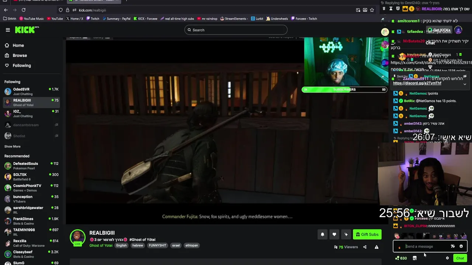Open TAEMIN1998 recommended channel
The width and height of the screenshot is (472, 265).
pos(31,232)
